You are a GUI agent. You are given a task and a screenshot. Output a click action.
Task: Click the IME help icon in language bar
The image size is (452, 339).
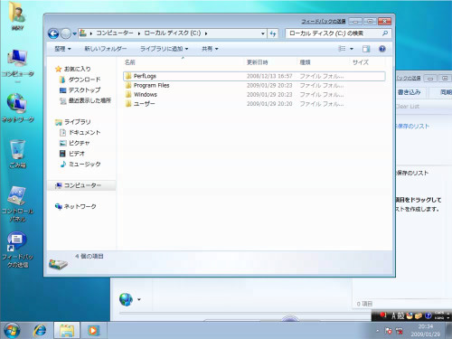point(428,315)
